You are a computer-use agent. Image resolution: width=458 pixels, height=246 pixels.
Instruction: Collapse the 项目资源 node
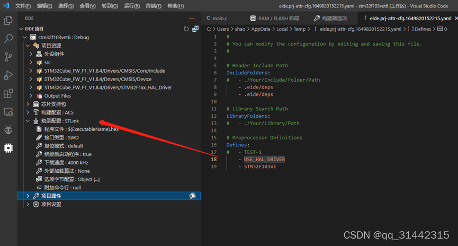click(28, 46)
